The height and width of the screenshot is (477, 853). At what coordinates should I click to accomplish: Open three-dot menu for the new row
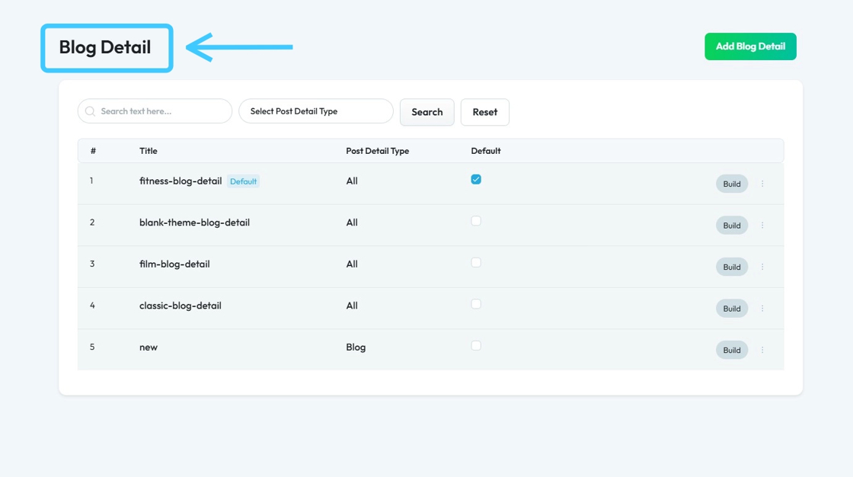[x=762, y=350]
